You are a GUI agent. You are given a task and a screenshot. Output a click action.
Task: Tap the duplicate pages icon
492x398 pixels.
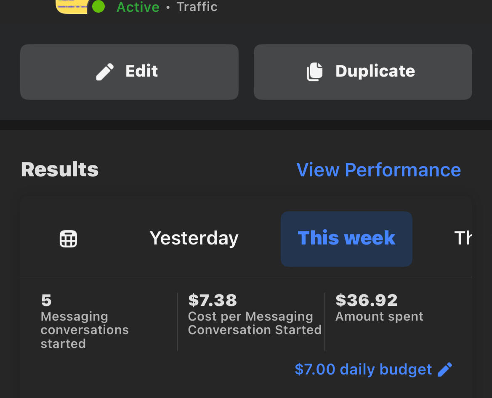tap(314, 72)
